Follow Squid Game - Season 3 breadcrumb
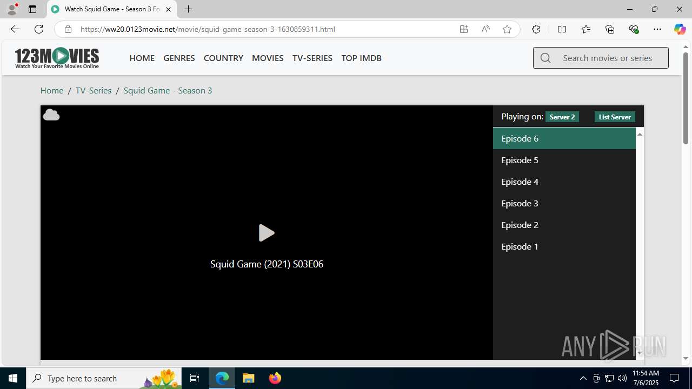This screenshot has width=692, height=389. tap(168, 90)
